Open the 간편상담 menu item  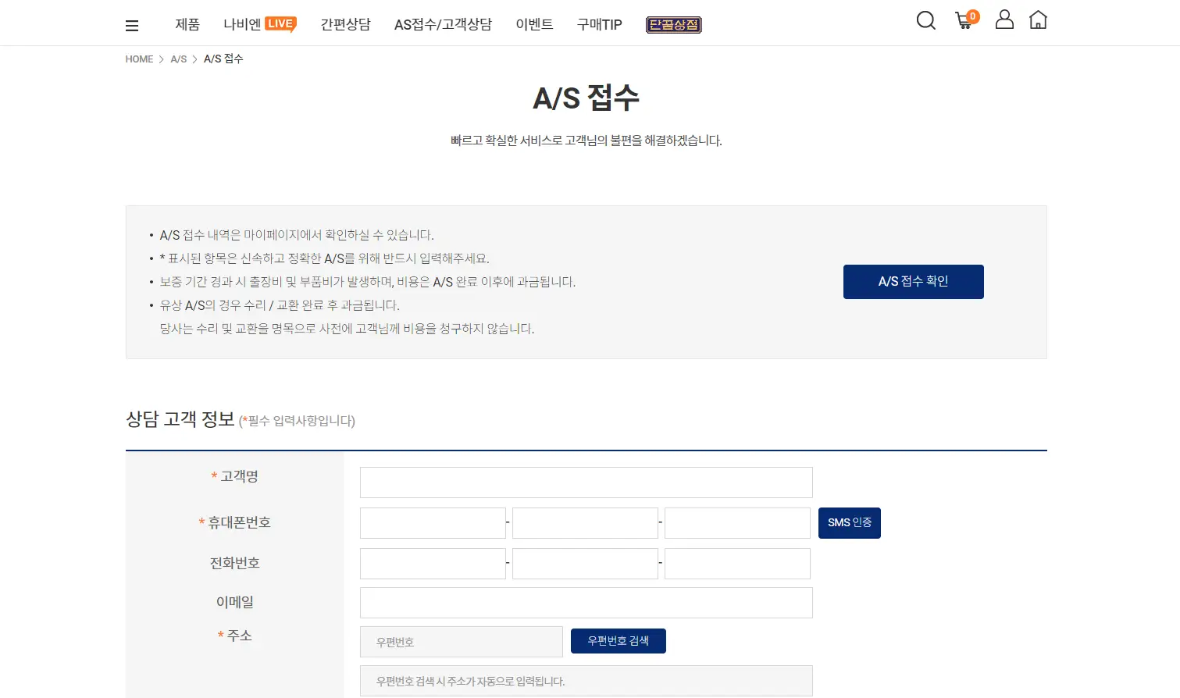point(345,24)
